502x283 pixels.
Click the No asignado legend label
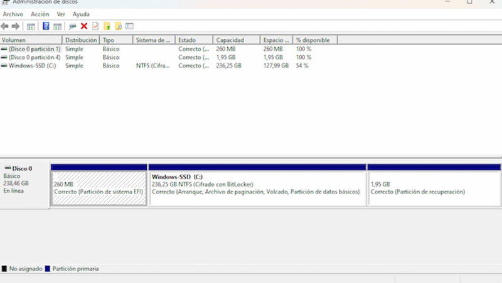click(x=26, y=269)
